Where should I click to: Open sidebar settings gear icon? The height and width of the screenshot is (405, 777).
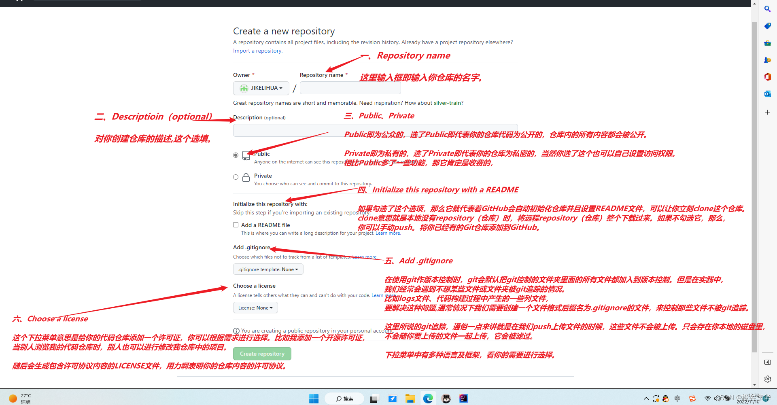[x=767, y=379]
